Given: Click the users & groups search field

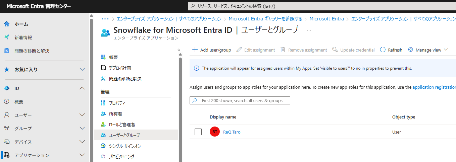Looking at the screenshot, I should pyautogui.click(x=240, y=100).
